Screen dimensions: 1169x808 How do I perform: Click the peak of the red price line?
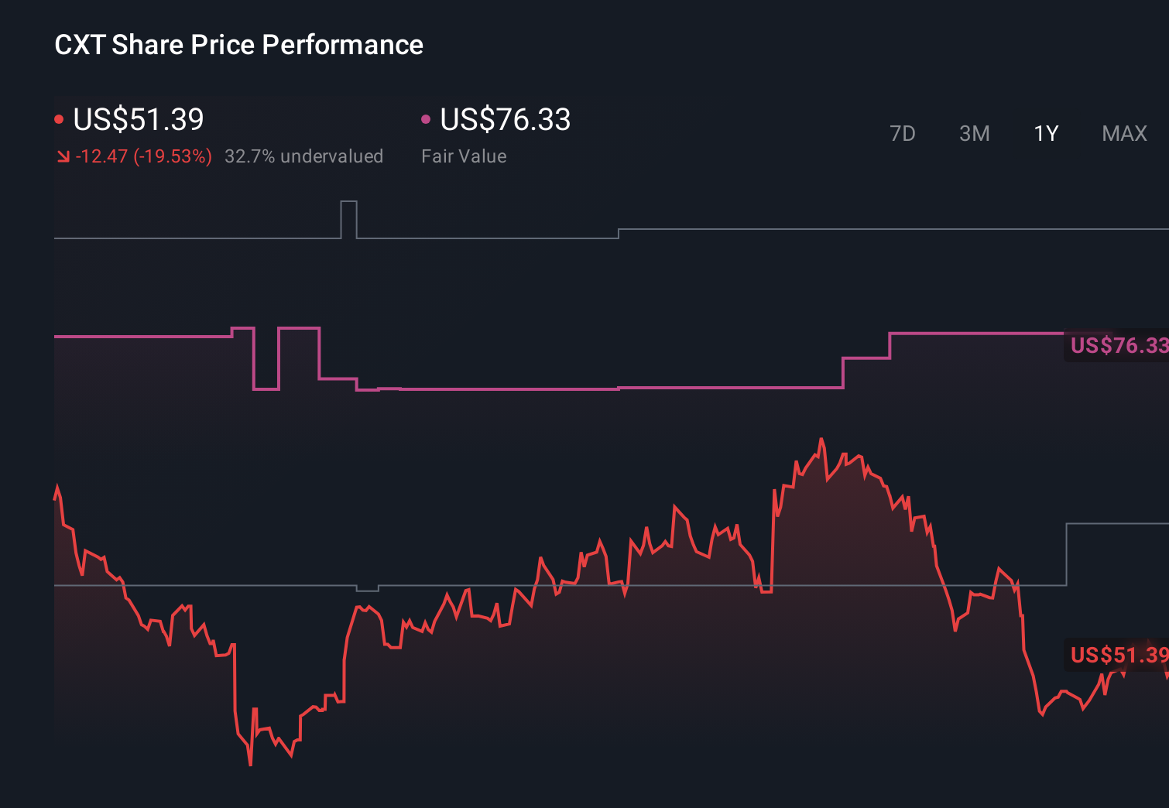coord(822,438)
